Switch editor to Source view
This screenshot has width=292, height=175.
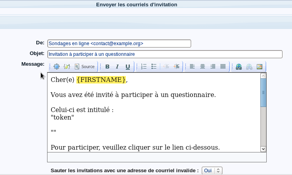[x=85, y=67]
